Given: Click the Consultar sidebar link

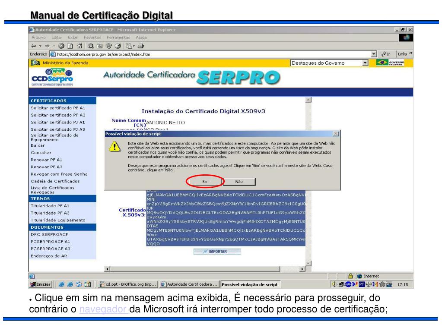Looking at the screenshot, I should point(41,152).
